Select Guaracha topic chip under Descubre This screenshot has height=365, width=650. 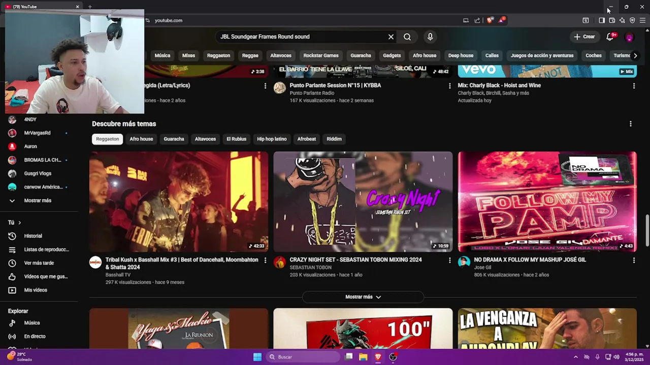(x=174, y=139)
